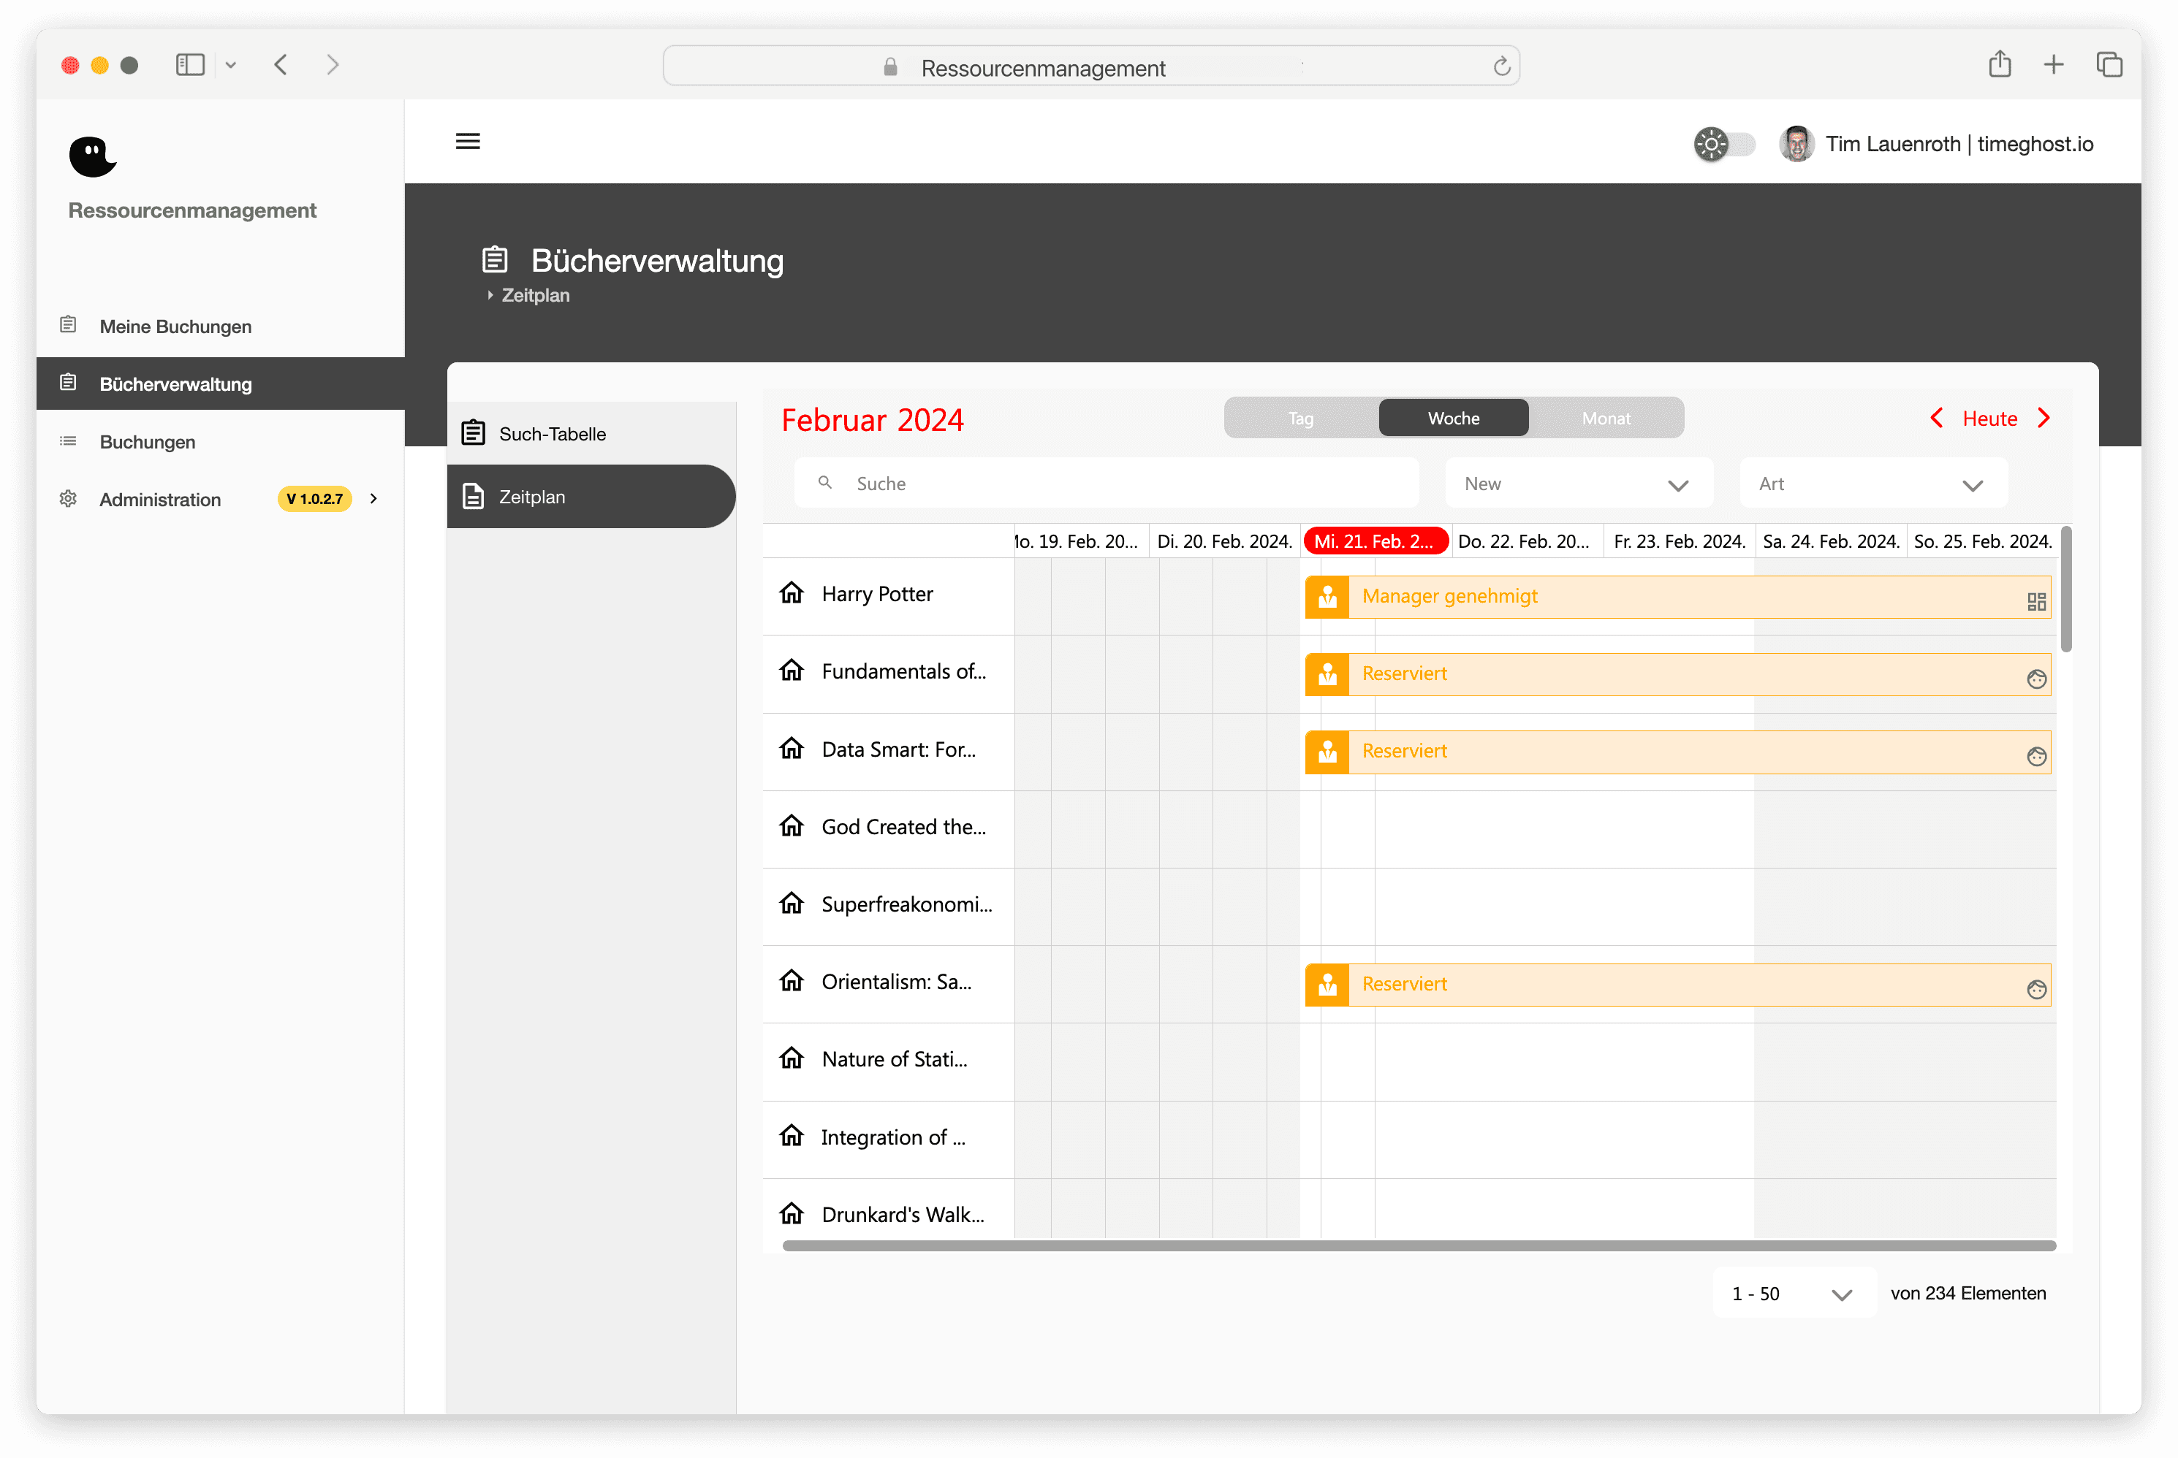Expand the Administration version menu
This screenshot has width=2178, height=1458.
[x=371, y=500]
